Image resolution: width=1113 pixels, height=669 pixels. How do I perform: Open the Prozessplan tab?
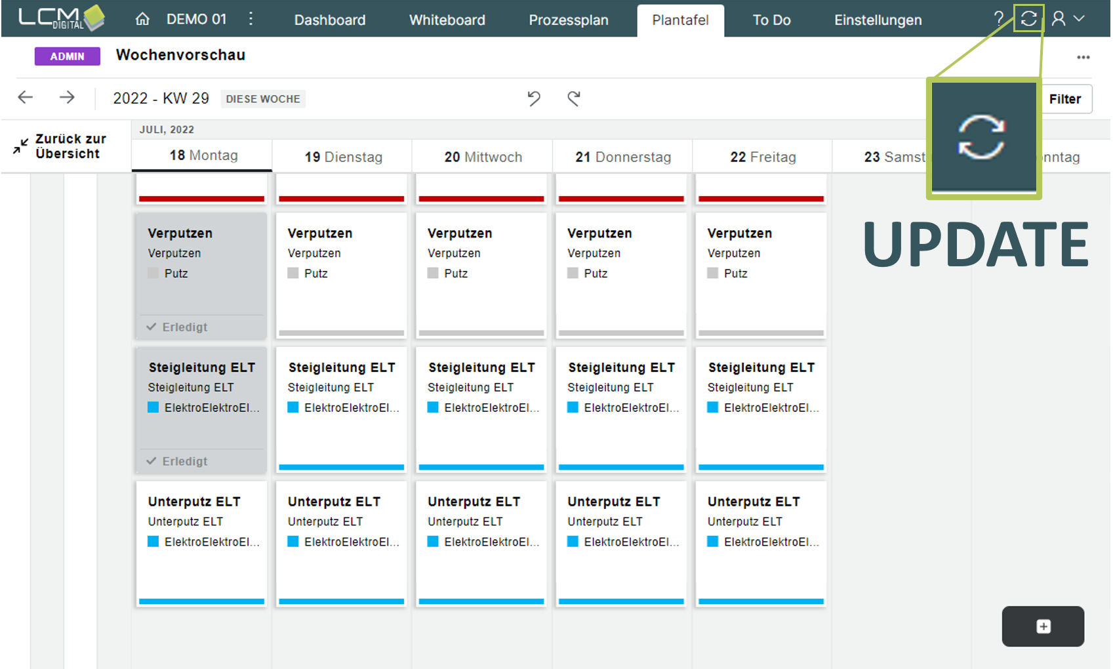point(568,20)
